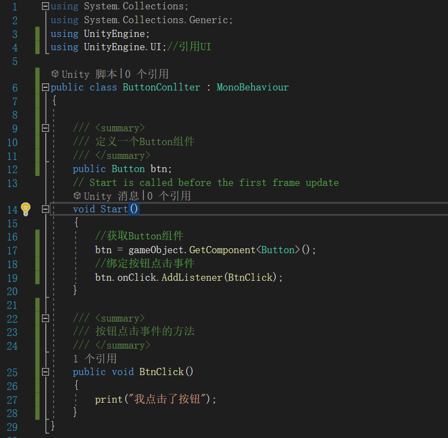Click Button type in 'public Button btn'
The width and height of the screenshot is (448, 438).
[128, 169]
